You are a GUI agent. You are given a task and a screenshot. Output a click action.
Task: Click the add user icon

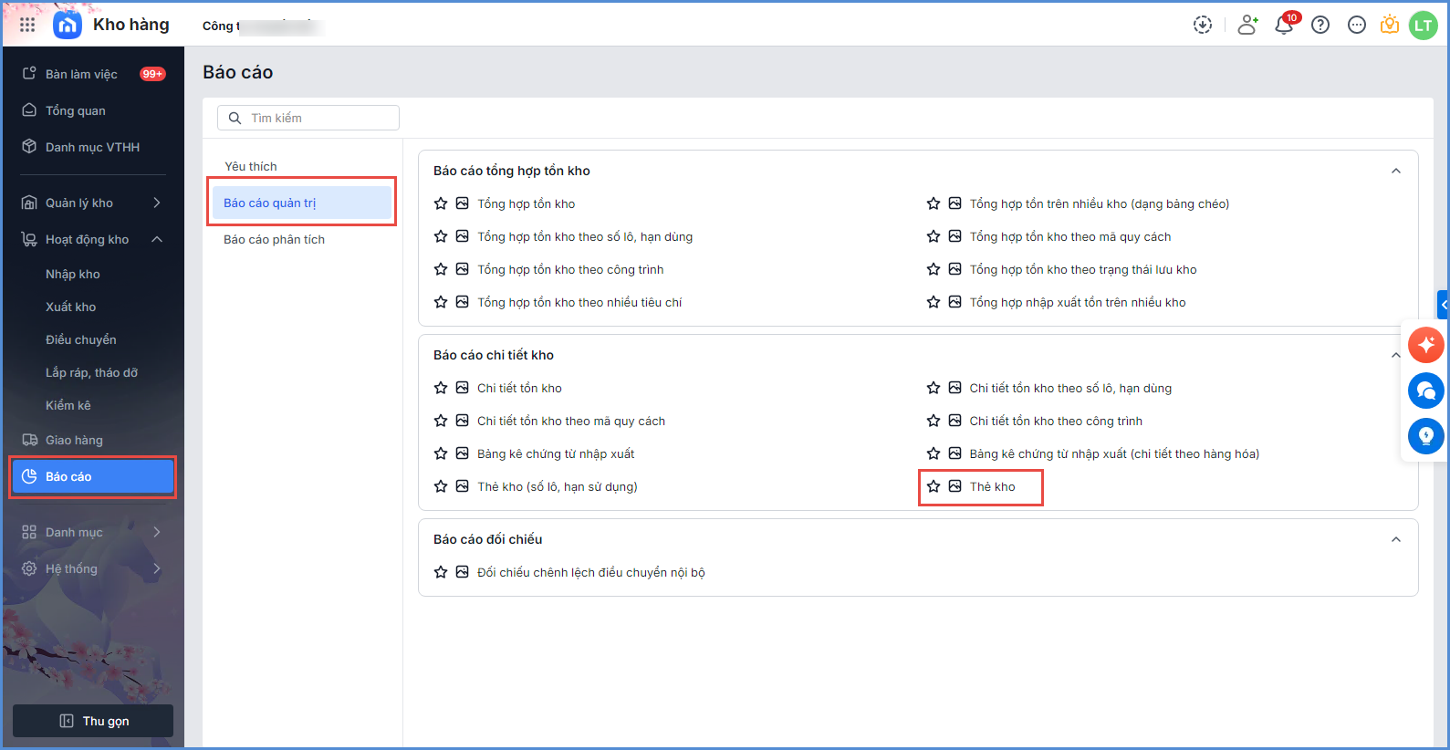1247,25
